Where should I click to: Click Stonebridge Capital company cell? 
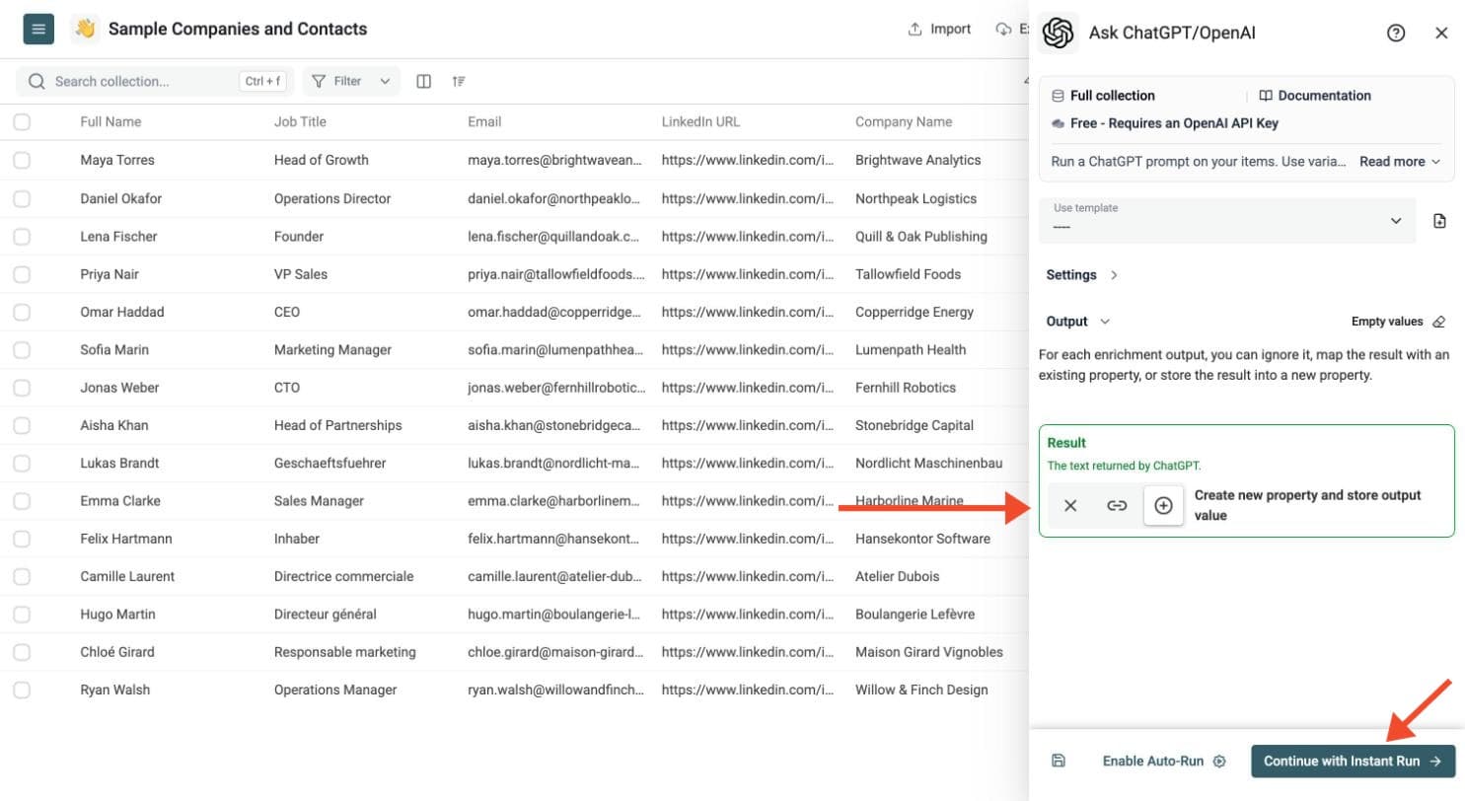tap(915, 425)
